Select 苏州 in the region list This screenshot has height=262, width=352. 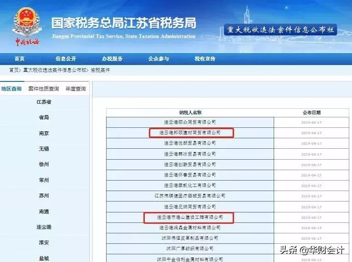[44, 196]
